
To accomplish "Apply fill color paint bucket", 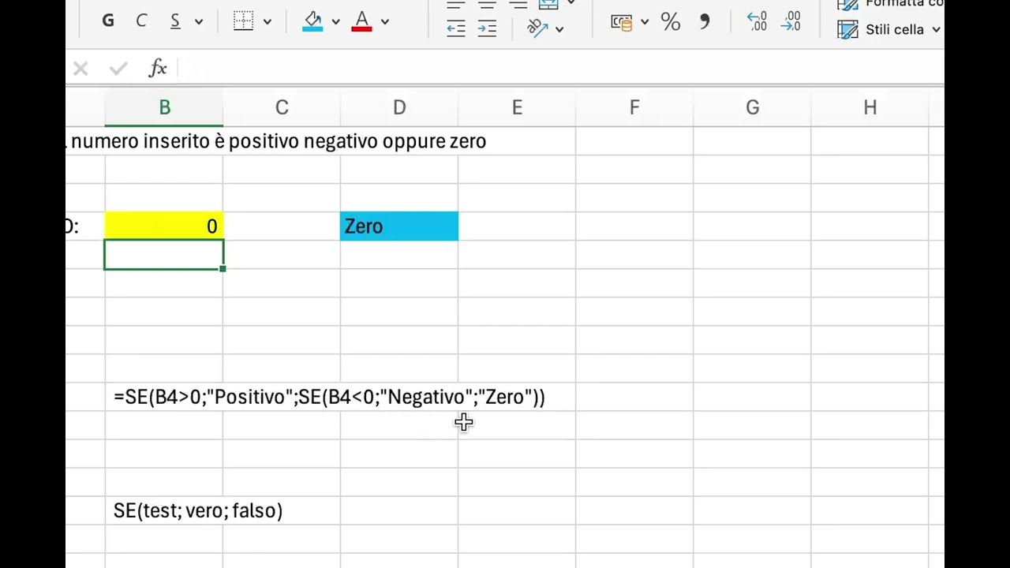I will click(312, 21).
